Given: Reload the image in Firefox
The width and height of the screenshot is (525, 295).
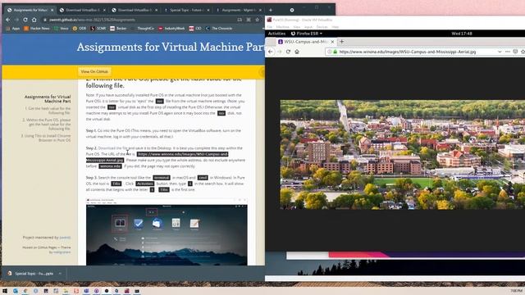Looking at the screenshot, I should (x=288, y=52).
